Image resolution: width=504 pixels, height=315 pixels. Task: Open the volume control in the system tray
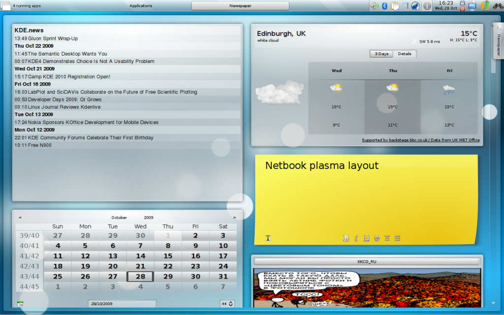pyautogui.click(x=374, y=5)
